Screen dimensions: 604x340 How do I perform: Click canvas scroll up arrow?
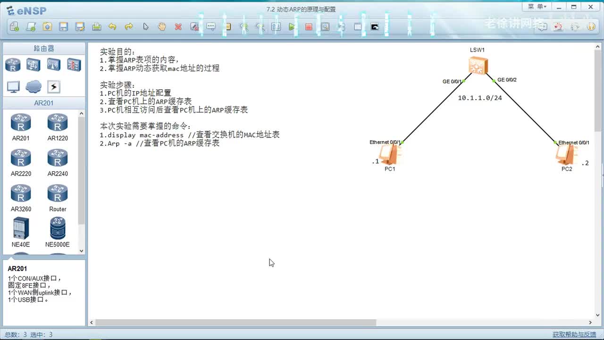pos(598,46)
